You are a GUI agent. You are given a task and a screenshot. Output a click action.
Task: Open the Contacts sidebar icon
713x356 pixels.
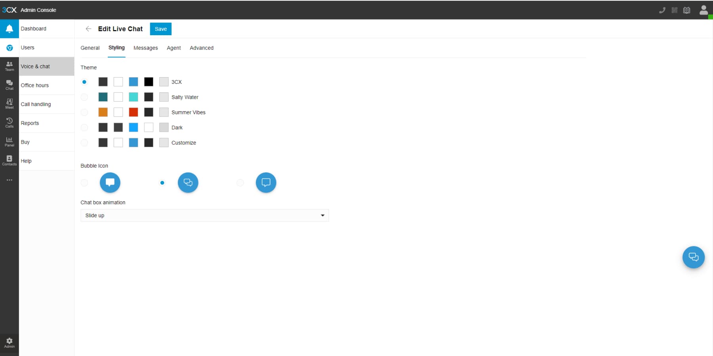pos(9,161)
